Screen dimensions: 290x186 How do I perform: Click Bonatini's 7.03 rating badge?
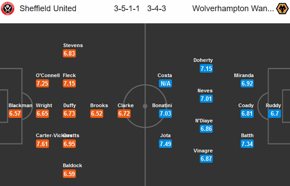pos(165,113)
